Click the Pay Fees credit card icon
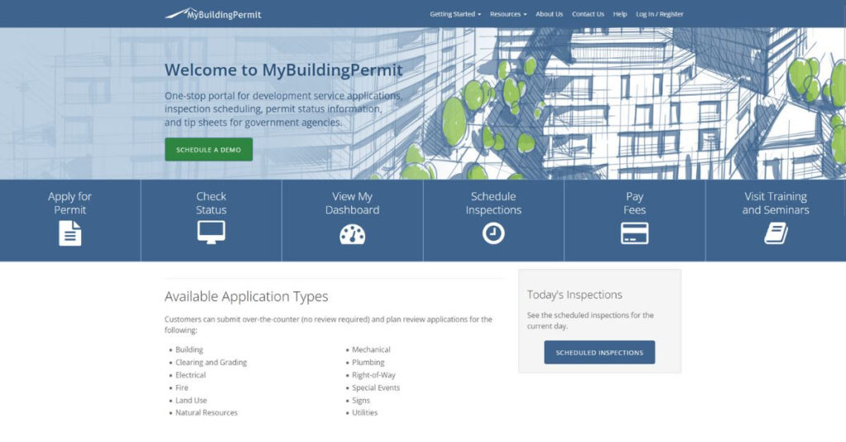This screenshot has width=846, height=442. [634, 233]
